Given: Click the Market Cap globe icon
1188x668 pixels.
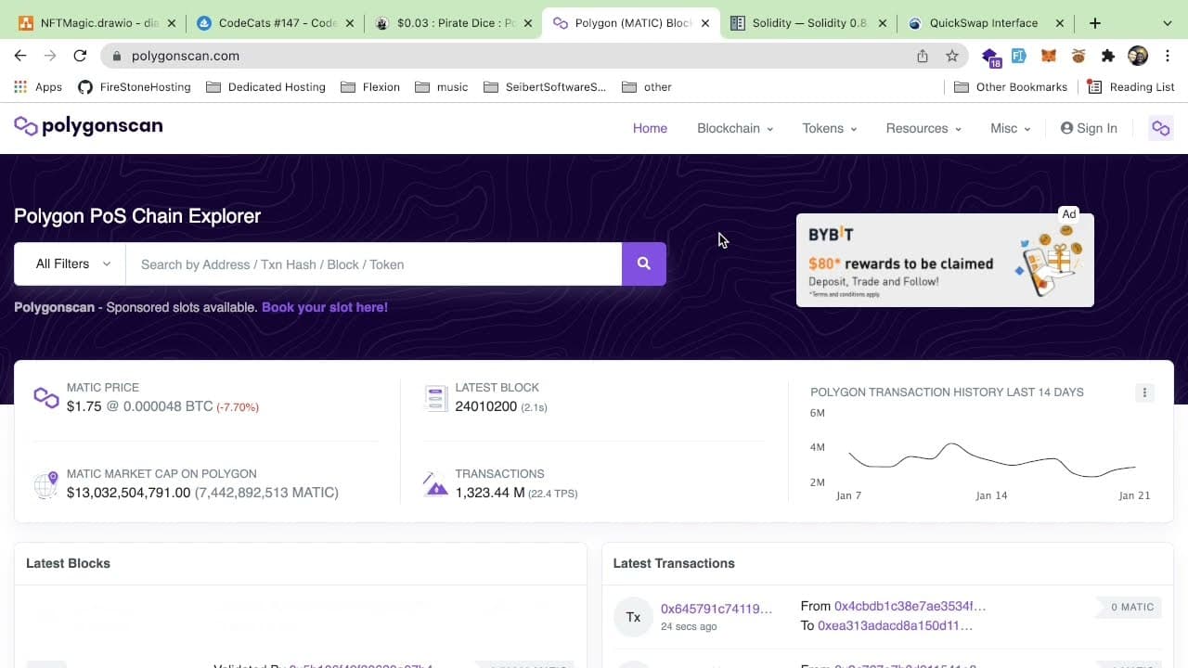Looking at the screenshot, I should 45,484.
